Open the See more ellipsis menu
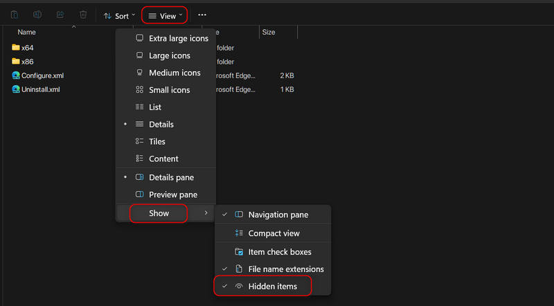Viewport: 554px width, 306px height. pyautogui.click(x=202, y=15)
